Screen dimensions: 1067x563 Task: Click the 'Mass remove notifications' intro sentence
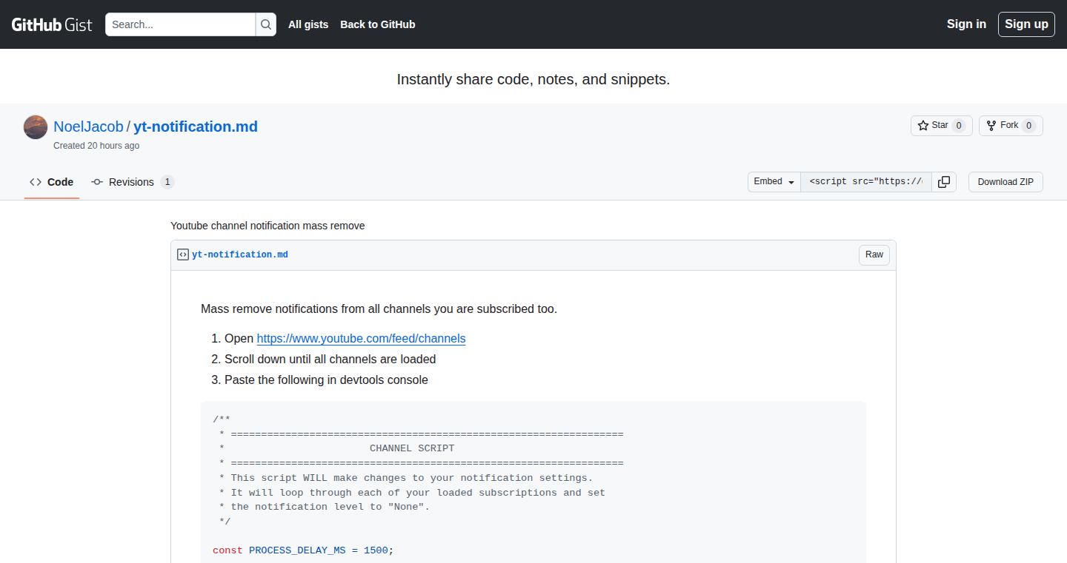tap(379, 309)
